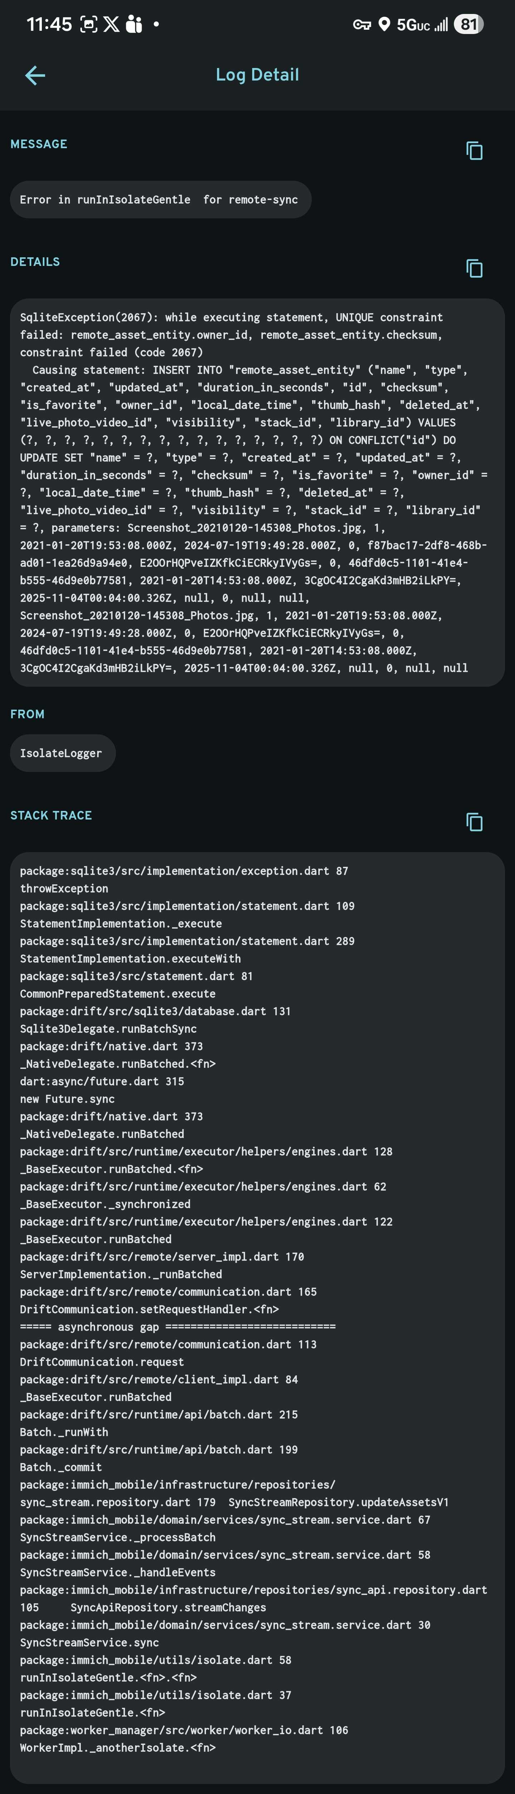The height and width of the screenshot is (1794, 515).
Task: Tap the back arrow in header
Action: [35, 75]
